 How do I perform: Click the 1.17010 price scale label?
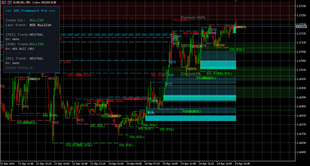coord(301,70)
